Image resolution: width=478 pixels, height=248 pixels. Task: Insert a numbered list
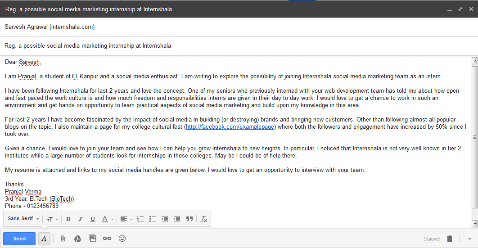click(x=140, y=219)
